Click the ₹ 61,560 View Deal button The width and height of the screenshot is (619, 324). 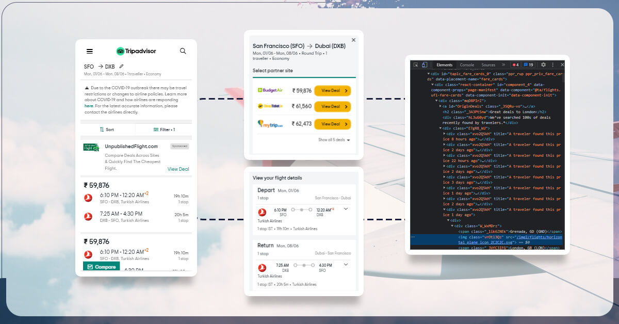click(332, 106)
